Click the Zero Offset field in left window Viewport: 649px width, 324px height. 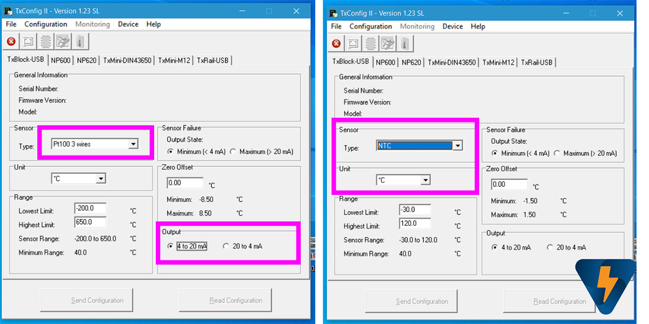tap(185, 183)
